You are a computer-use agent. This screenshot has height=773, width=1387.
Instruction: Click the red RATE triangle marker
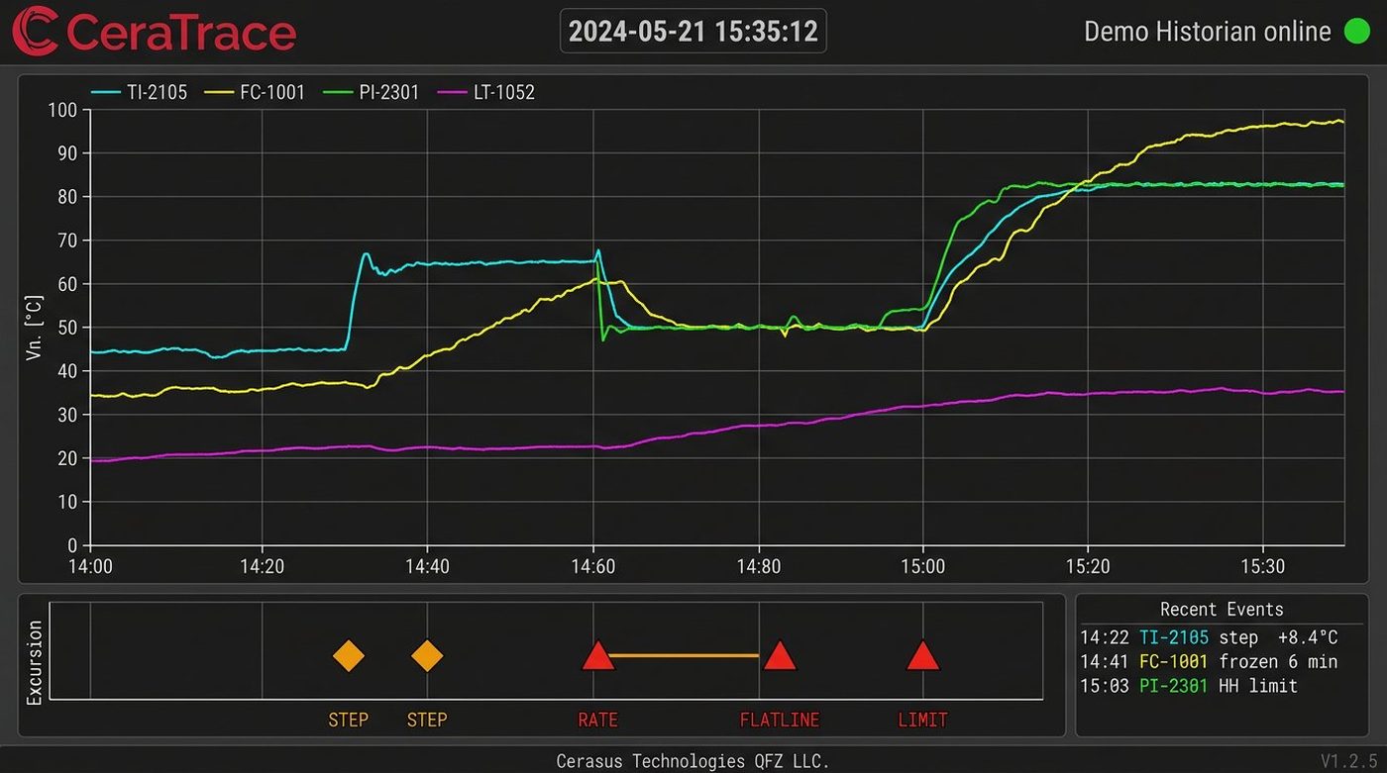pyautogui.click(x=597, y=656)
